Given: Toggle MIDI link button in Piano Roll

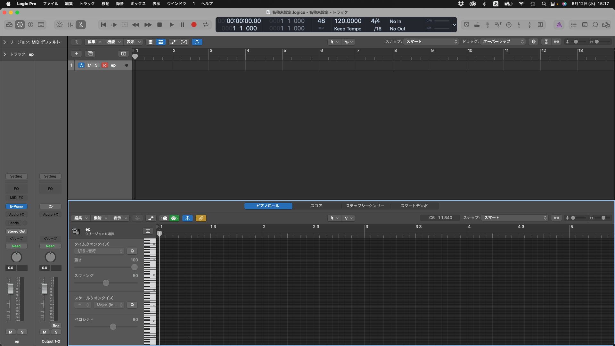Looking at the screenshot, I should click(201, 218).
